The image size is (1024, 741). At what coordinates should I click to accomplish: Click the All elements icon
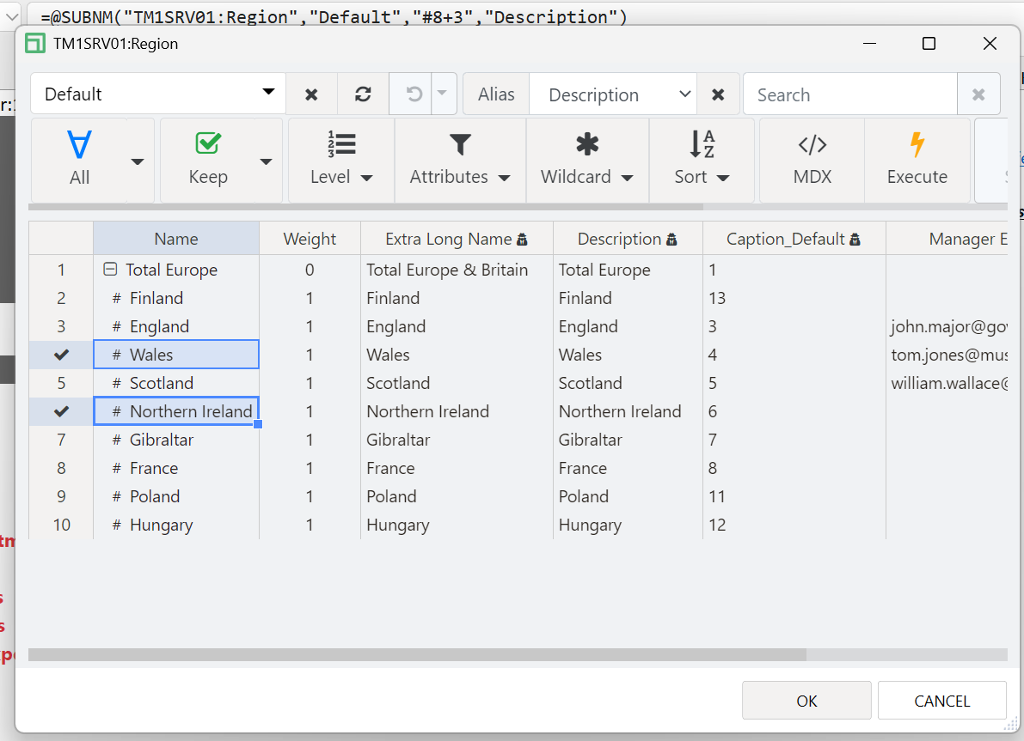79,145
